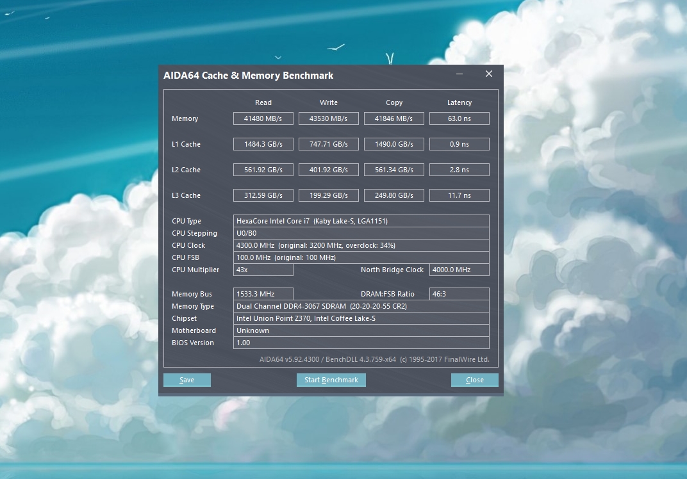Select the L1 Cache Read value

click(263, 144)
